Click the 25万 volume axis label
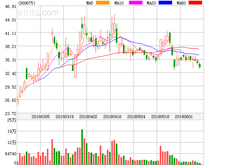The height and width of the screenshot is (165, 225). (12, 120)
